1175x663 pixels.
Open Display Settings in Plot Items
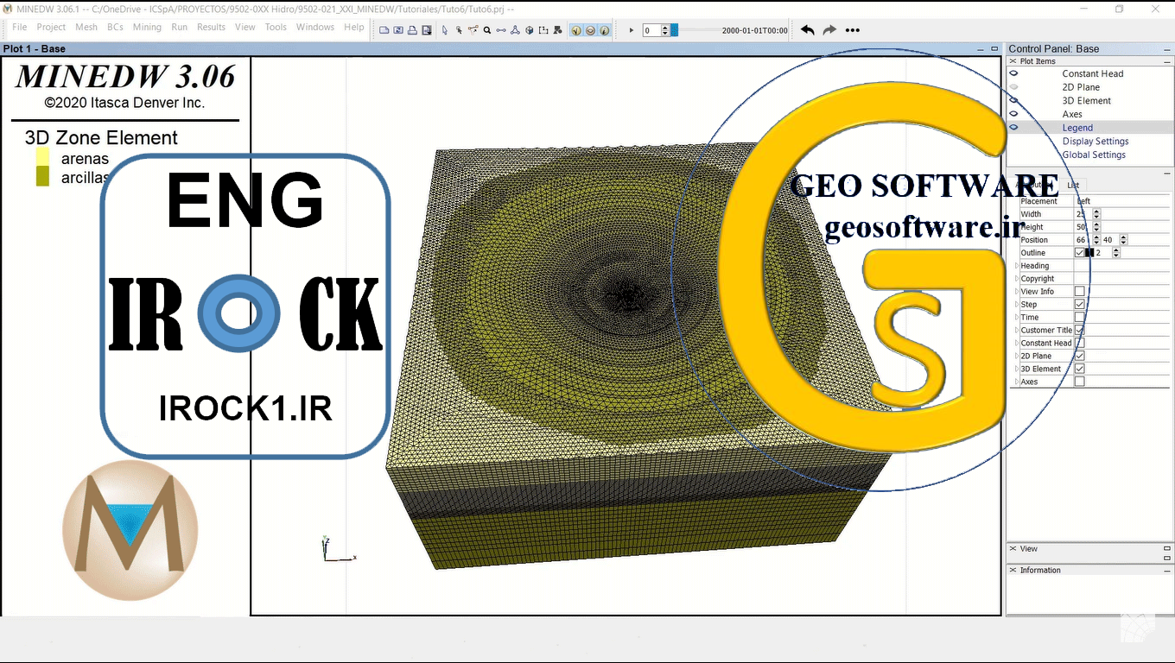click(1096, 142)
